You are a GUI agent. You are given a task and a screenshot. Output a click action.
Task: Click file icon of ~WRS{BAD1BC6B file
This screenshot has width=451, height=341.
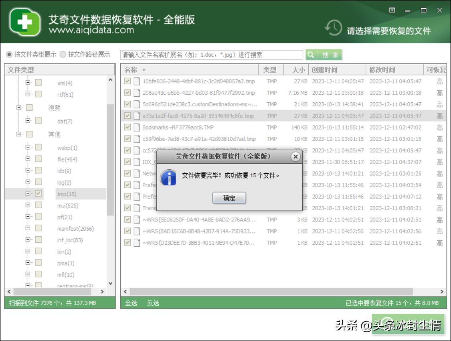click(x=137, y=231)
